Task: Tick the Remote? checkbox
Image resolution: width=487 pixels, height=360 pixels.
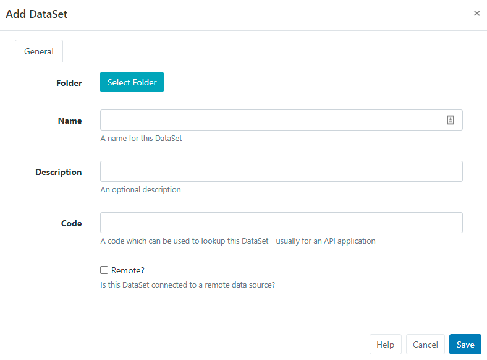Action: point(104,270)
